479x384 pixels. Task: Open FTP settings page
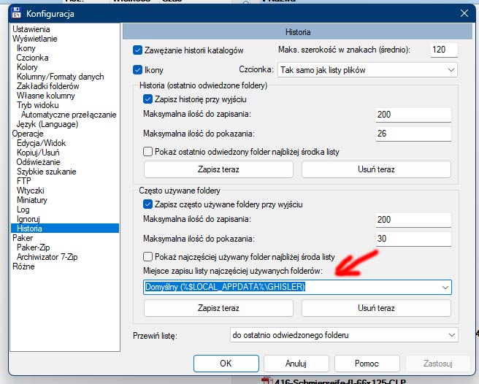(24, 181)
